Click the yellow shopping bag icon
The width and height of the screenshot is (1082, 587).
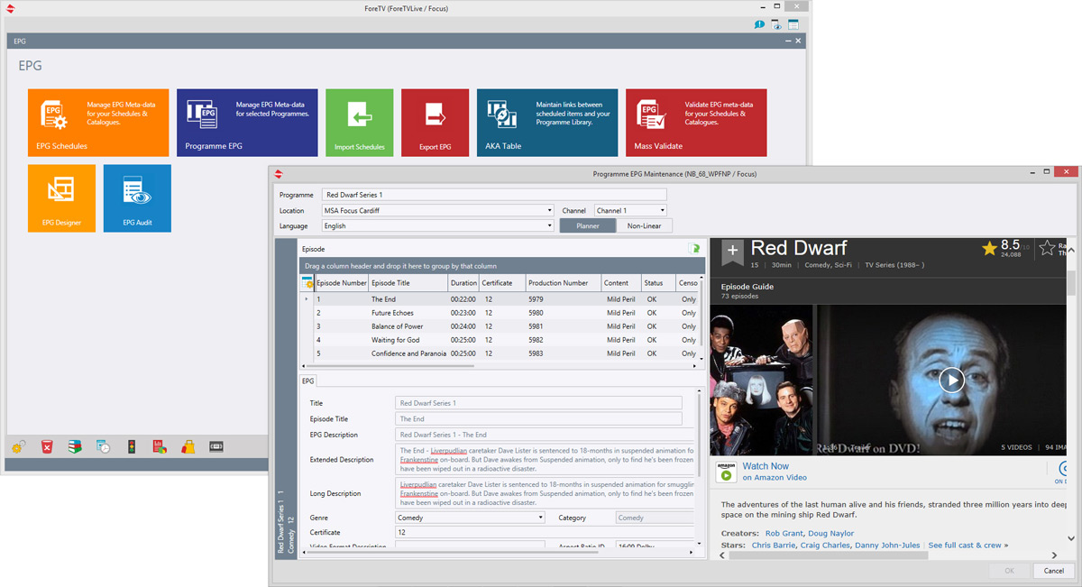pyautogui.click(x=188, y=446)
